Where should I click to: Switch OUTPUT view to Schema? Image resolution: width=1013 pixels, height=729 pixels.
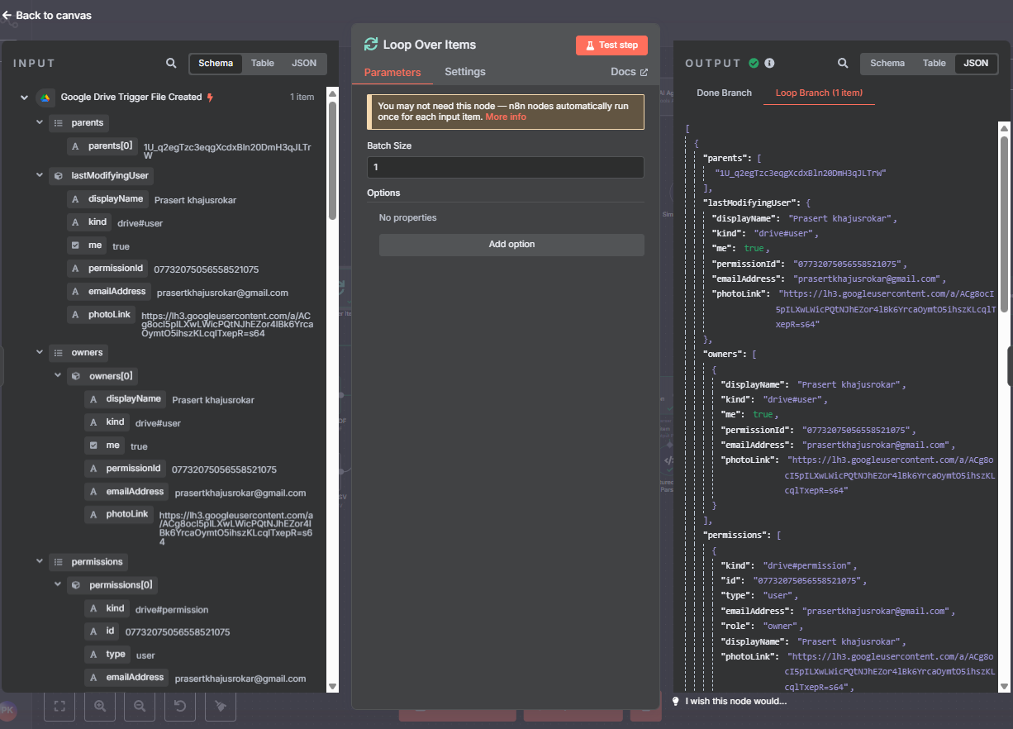pyautogui.click(x=887, y=63)
